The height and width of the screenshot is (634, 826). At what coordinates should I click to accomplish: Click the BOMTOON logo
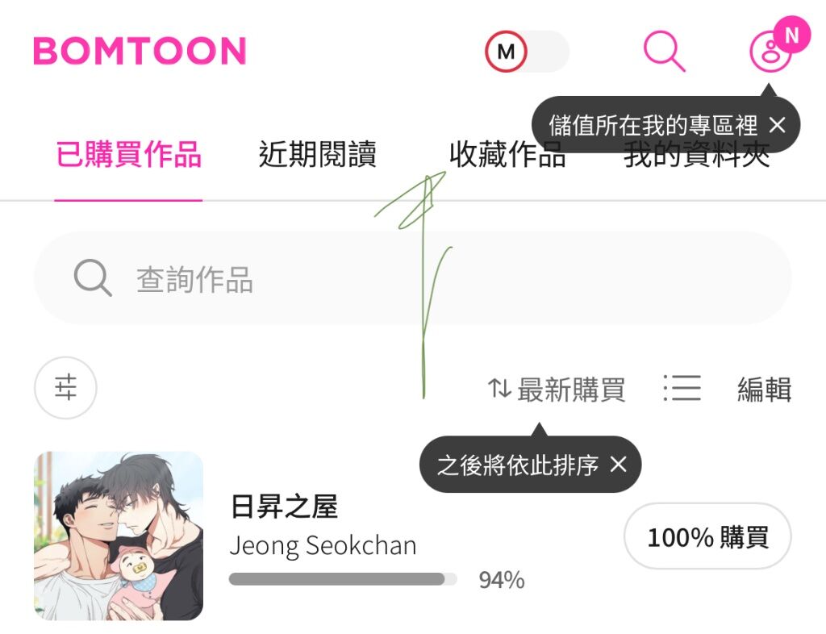140,51
